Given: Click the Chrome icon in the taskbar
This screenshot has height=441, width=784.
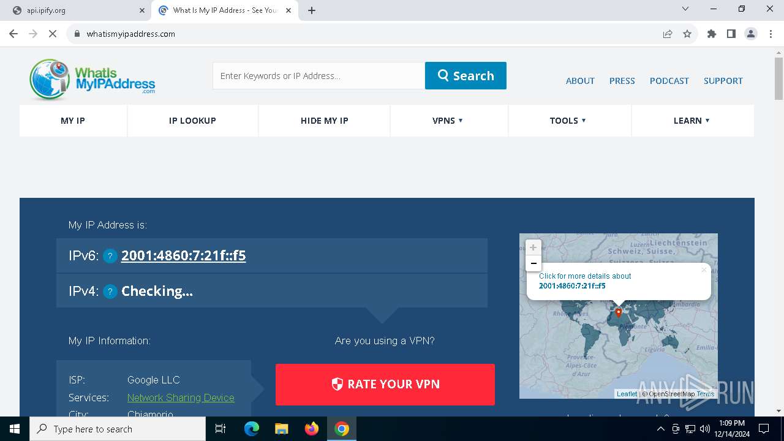Looking at the screenshot, I should [342, 429].
